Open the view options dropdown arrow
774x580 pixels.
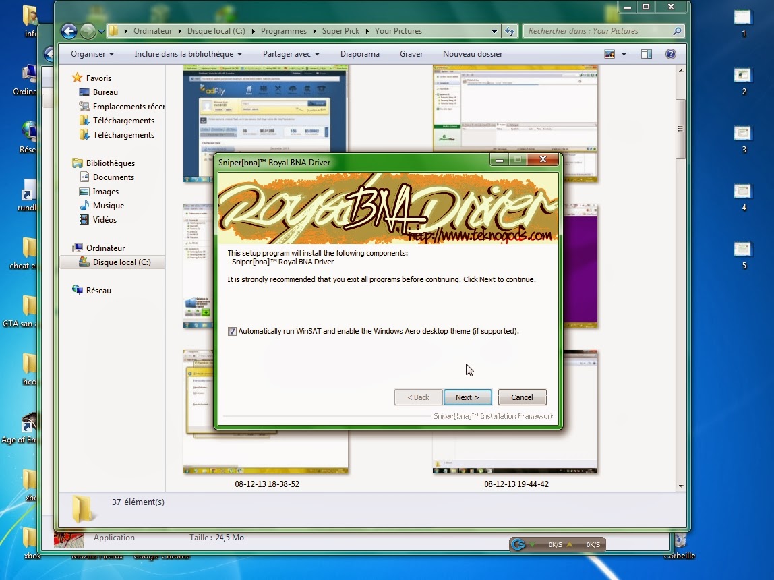[624, 54]
